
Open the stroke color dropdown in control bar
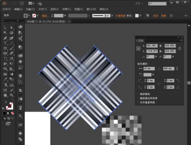(38, 16)
